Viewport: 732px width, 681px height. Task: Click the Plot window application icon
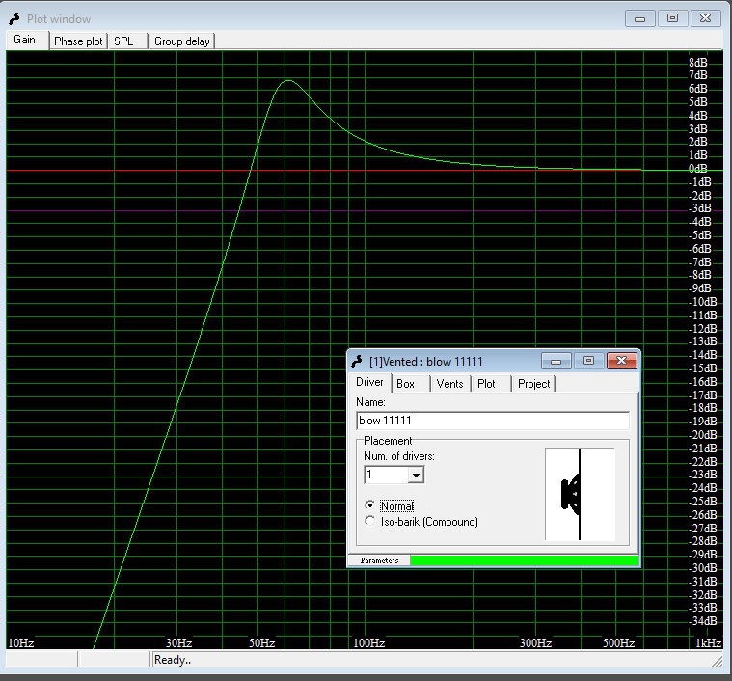[x=14, y=18]
